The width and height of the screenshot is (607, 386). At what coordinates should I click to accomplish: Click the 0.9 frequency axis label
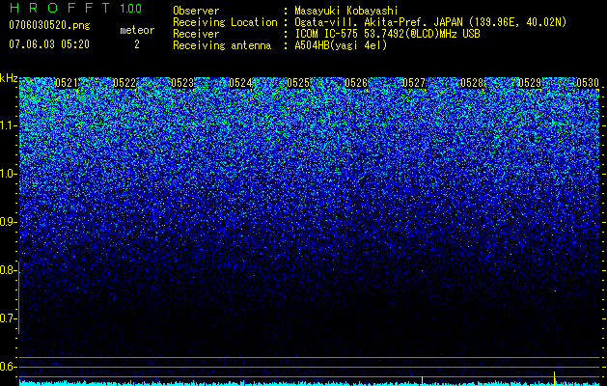point(8,222)
